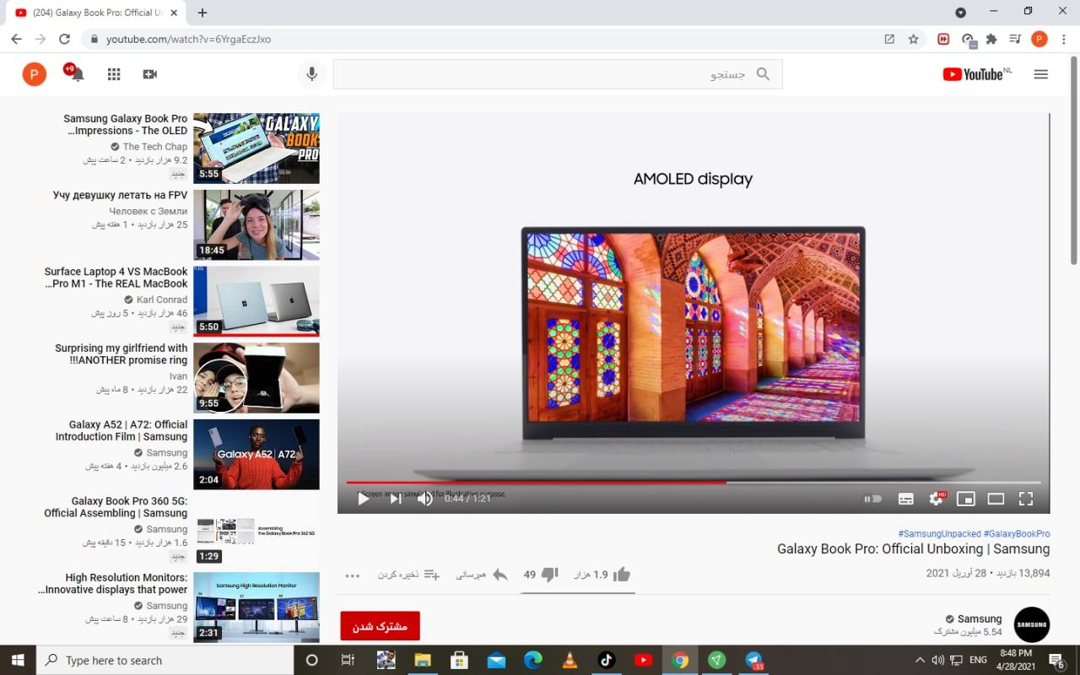Open the YouTube hamburger guide menu
Viewport: 1080px width, 675px height.
[1040, 74]
